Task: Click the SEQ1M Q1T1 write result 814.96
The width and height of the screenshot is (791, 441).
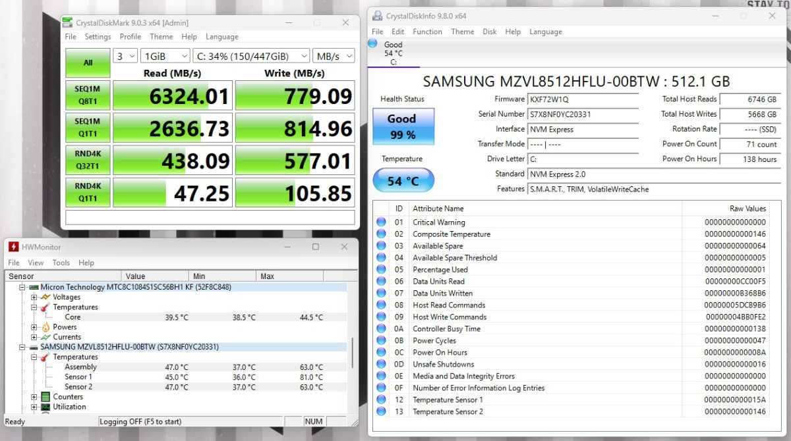Action: [x=295, y=128]
